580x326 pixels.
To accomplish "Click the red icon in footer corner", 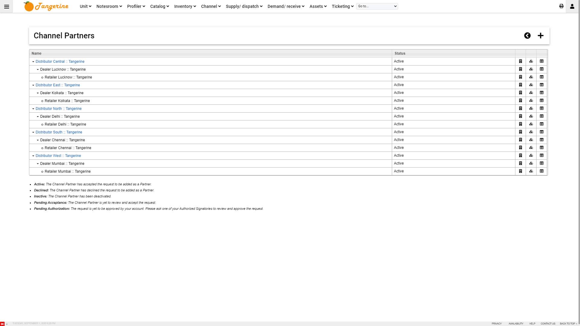I will pyautogui.click(x=2, y=324).
